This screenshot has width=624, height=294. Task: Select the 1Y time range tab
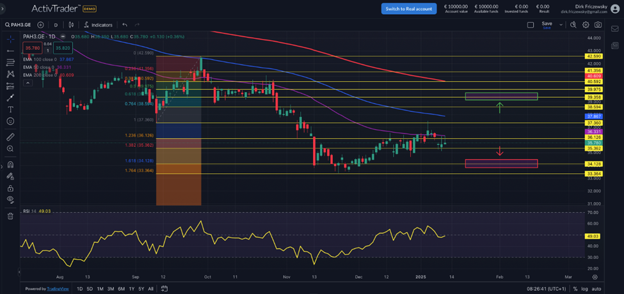coord(132,289)
